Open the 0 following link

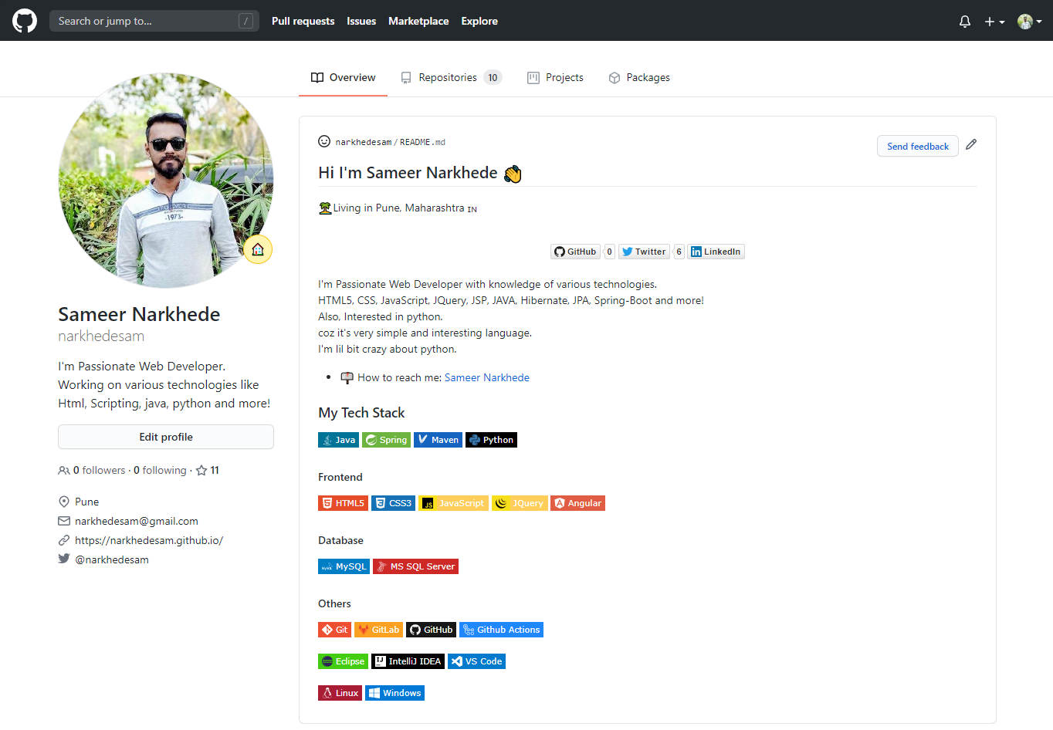160,470
